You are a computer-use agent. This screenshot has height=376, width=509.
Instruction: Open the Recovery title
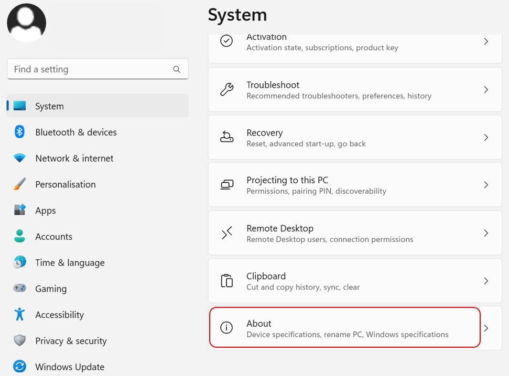(265, 133)
